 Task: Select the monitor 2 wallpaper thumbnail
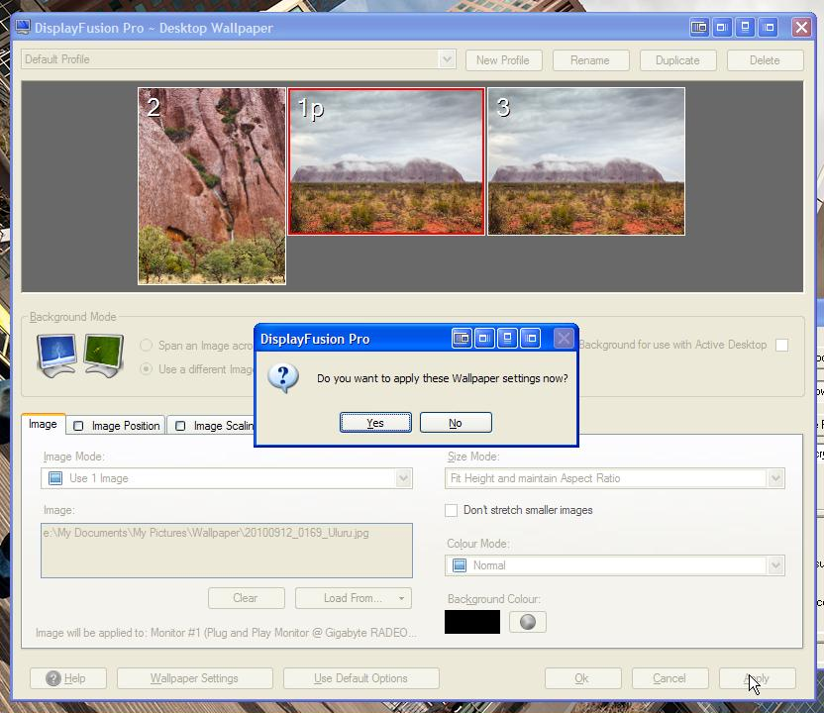212,186
